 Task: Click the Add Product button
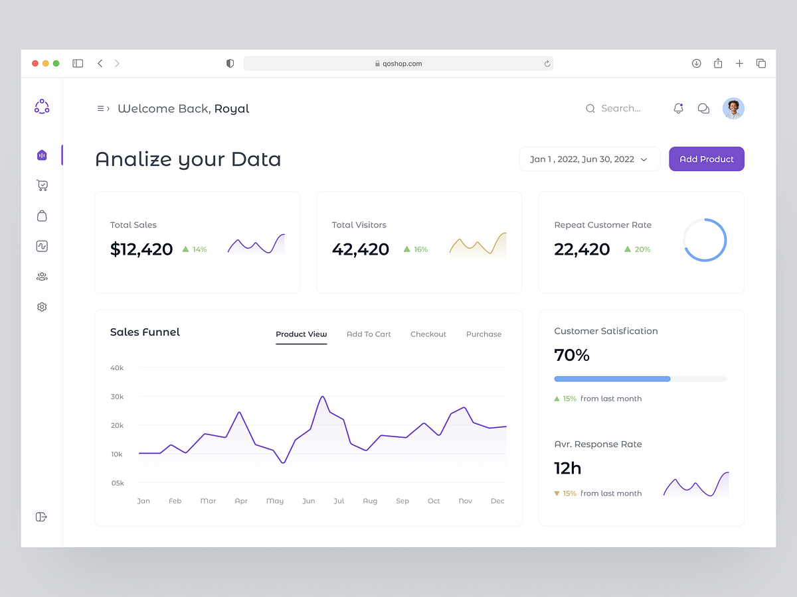pos(706,159)
